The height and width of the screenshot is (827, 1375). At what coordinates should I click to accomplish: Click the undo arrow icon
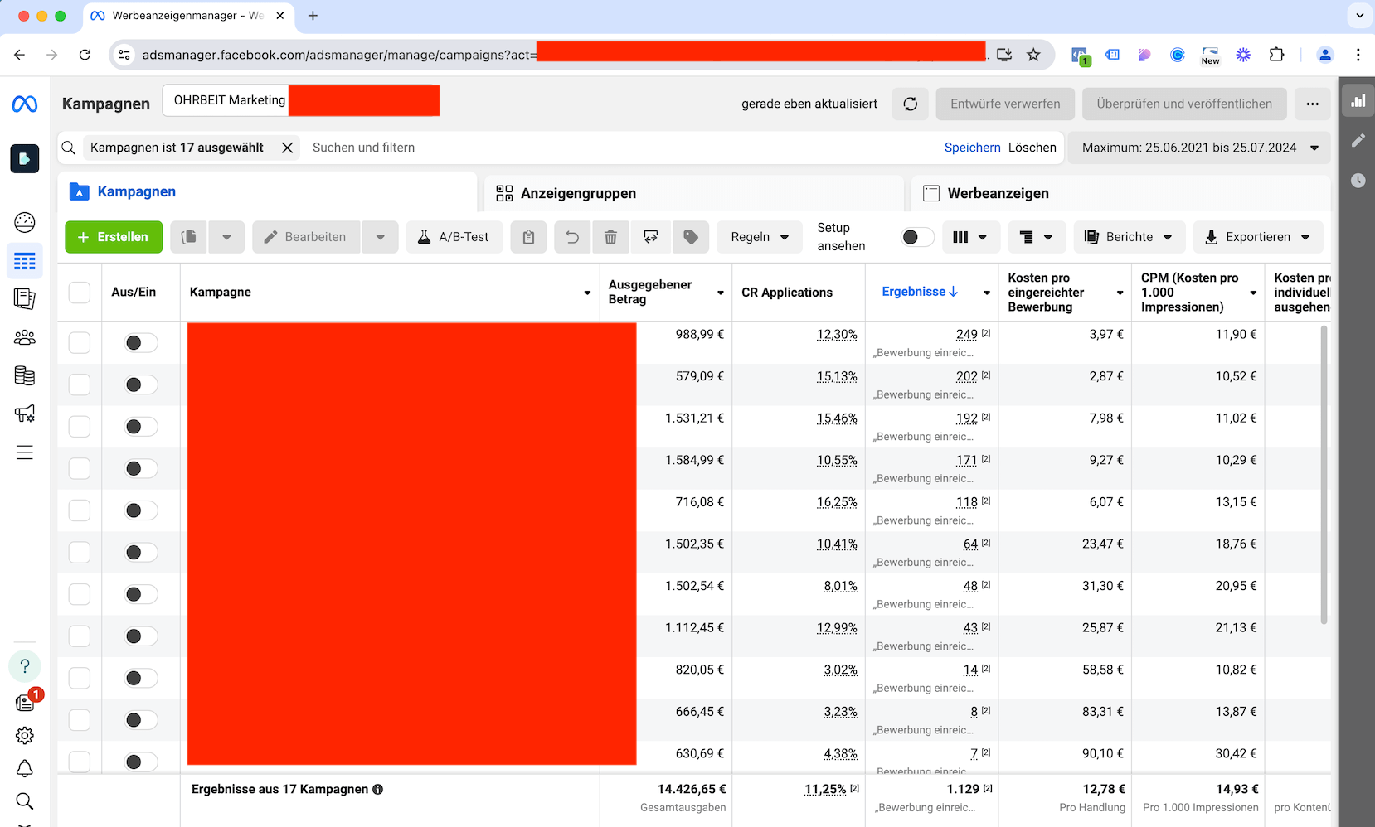[x=571, y=237]
